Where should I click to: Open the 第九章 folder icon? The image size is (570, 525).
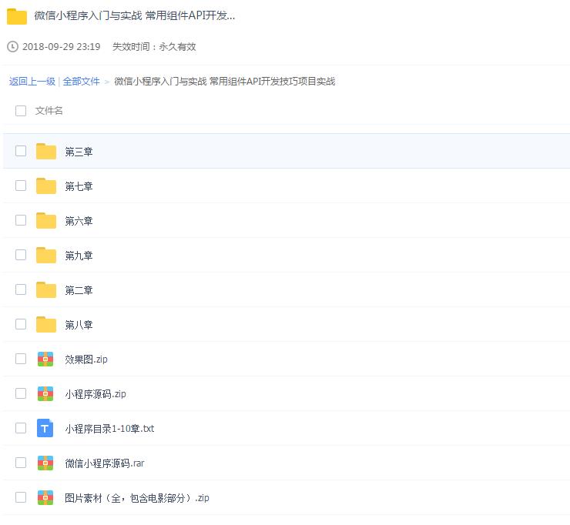click(x=46, y=255)
